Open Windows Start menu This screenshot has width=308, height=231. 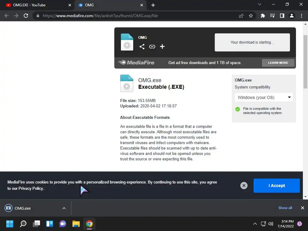point(10,224)
